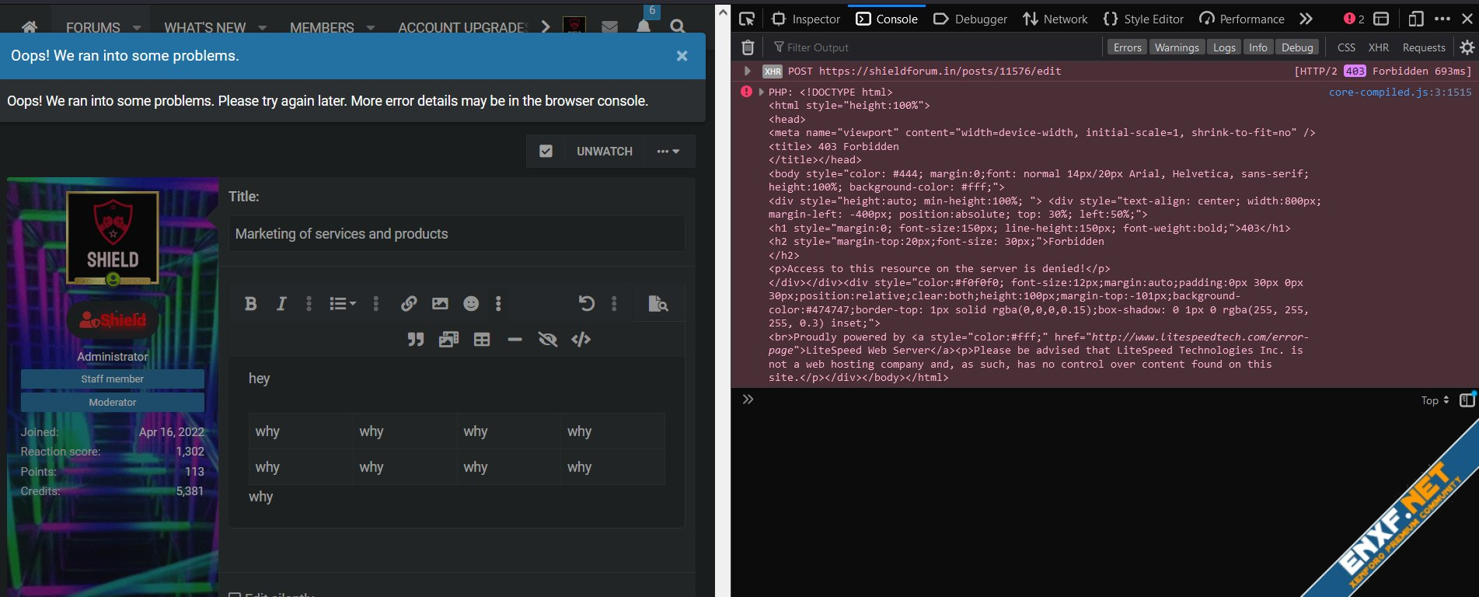Clear console output with trash icon
The height and width of the screenshot is (597, 1479).
(x=748, y=47)
